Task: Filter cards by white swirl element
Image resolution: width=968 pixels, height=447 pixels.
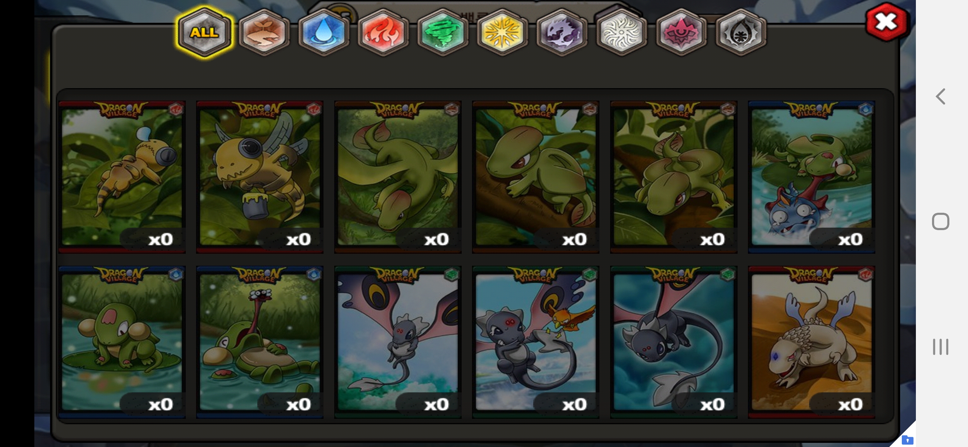Action: (x=621, y=32)
